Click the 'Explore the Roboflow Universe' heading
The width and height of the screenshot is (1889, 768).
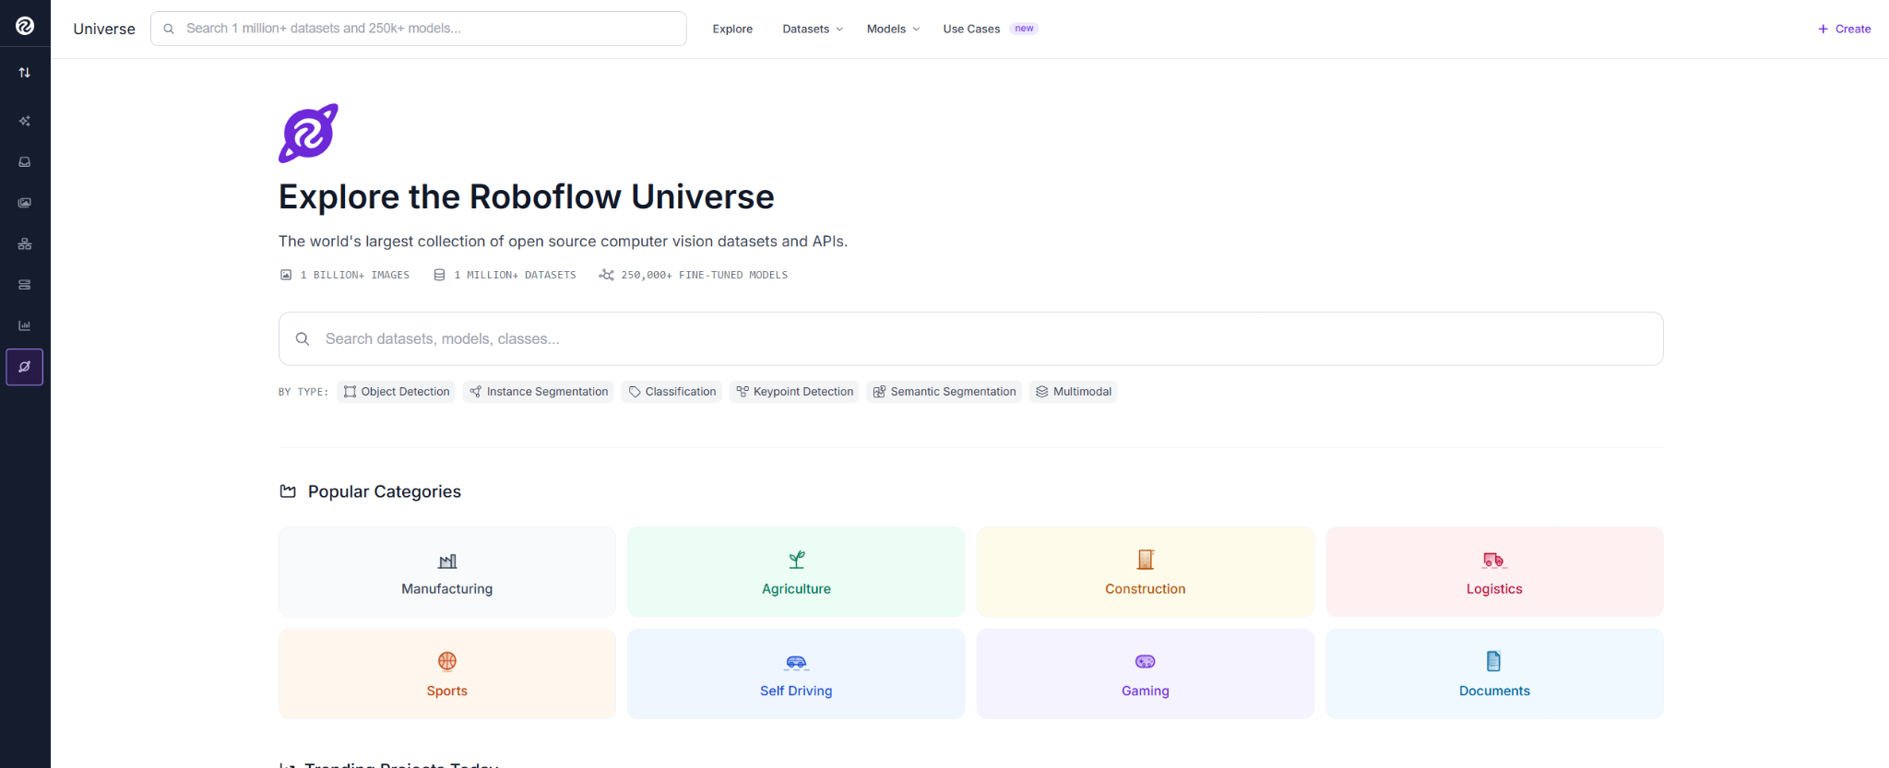tap(527, 196)
